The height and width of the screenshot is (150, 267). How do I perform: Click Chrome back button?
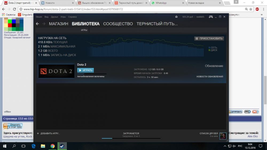(x=3, y=9)
